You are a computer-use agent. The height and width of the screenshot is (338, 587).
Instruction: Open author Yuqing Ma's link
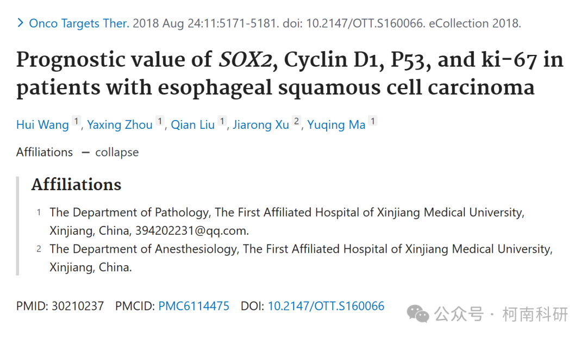(x=336, y=124)
